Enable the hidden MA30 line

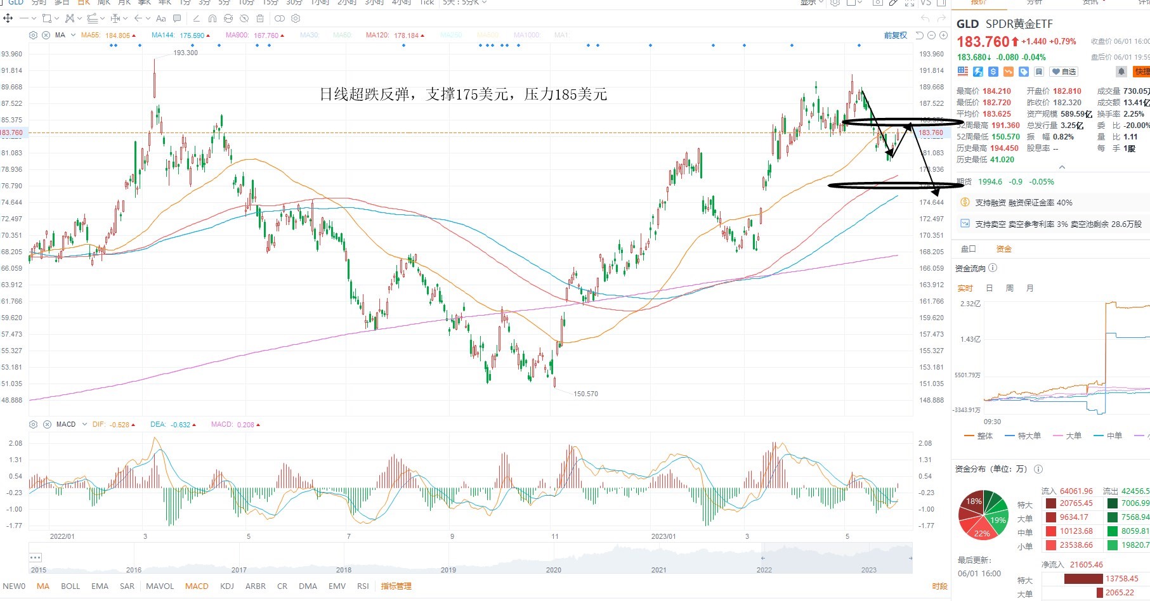pos(309,36)
